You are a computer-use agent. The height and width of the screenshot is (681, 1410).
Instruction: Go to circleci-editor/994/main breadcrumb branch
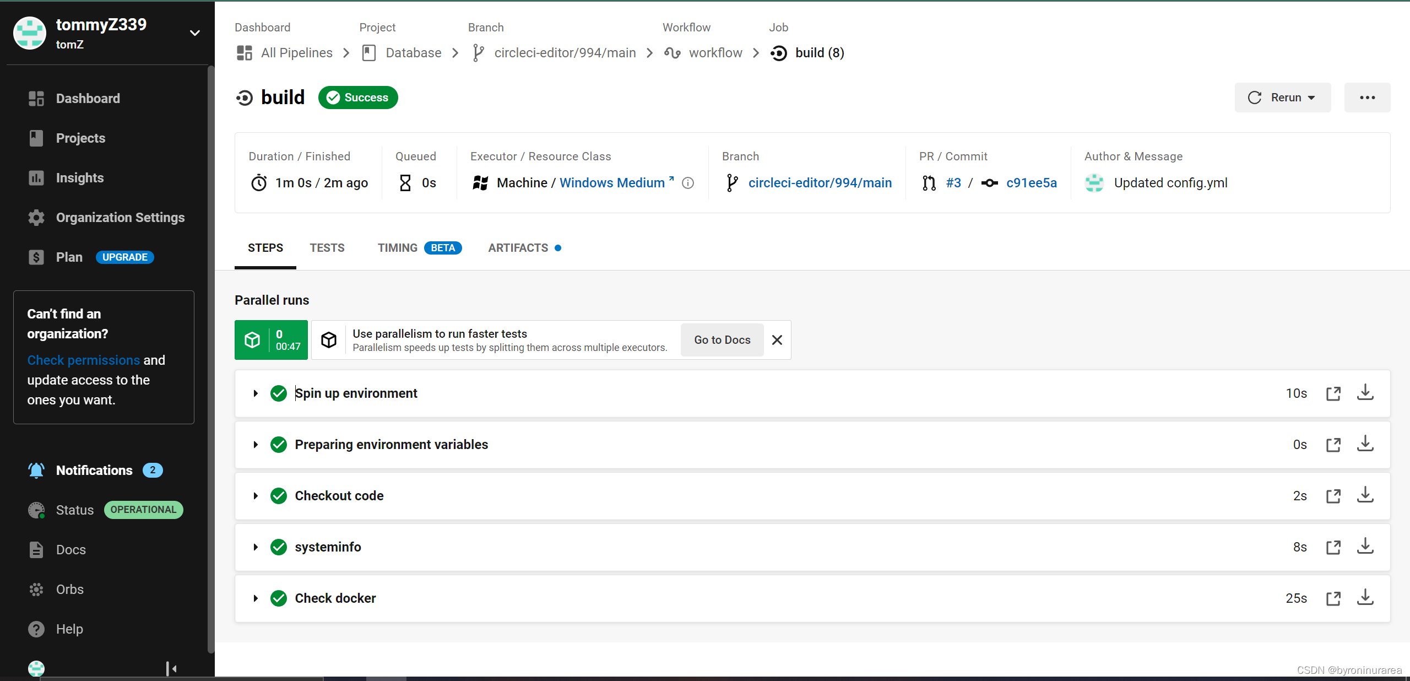[x=554, y=53]
